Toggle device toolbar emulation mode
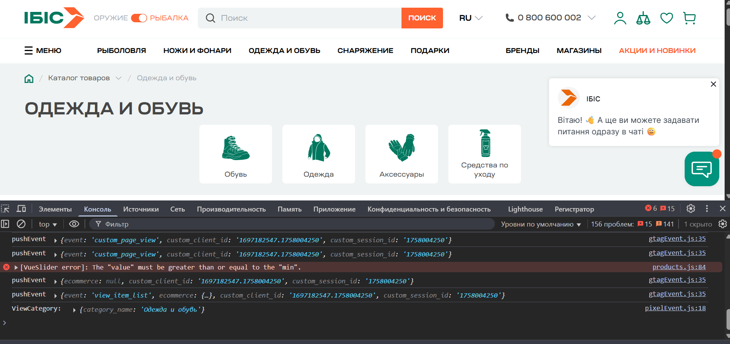Image resolution: width=730 pixels, height=344 pixels. click(22, 209)
